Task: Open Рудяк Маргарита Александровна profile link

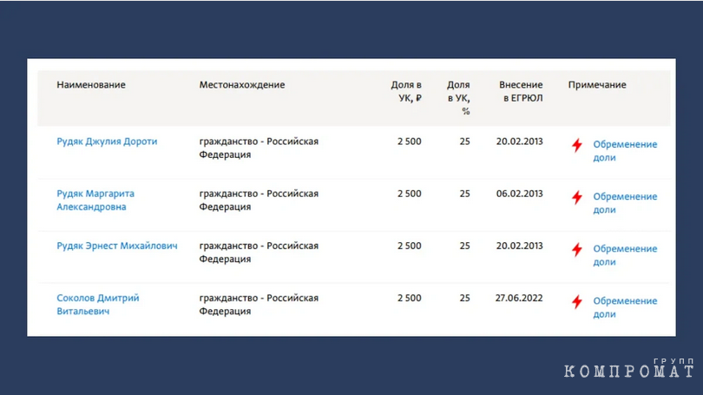Action: point(95,200)
